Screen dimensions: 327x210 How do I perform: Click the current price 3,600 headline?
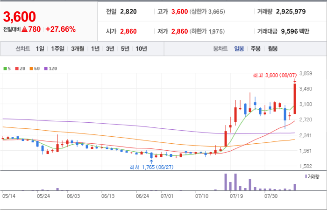[x=20, y=17]
